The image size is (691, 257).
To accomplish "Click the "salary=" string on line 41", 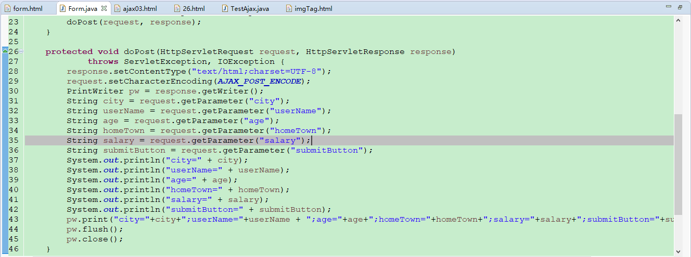I will (189, 199).
